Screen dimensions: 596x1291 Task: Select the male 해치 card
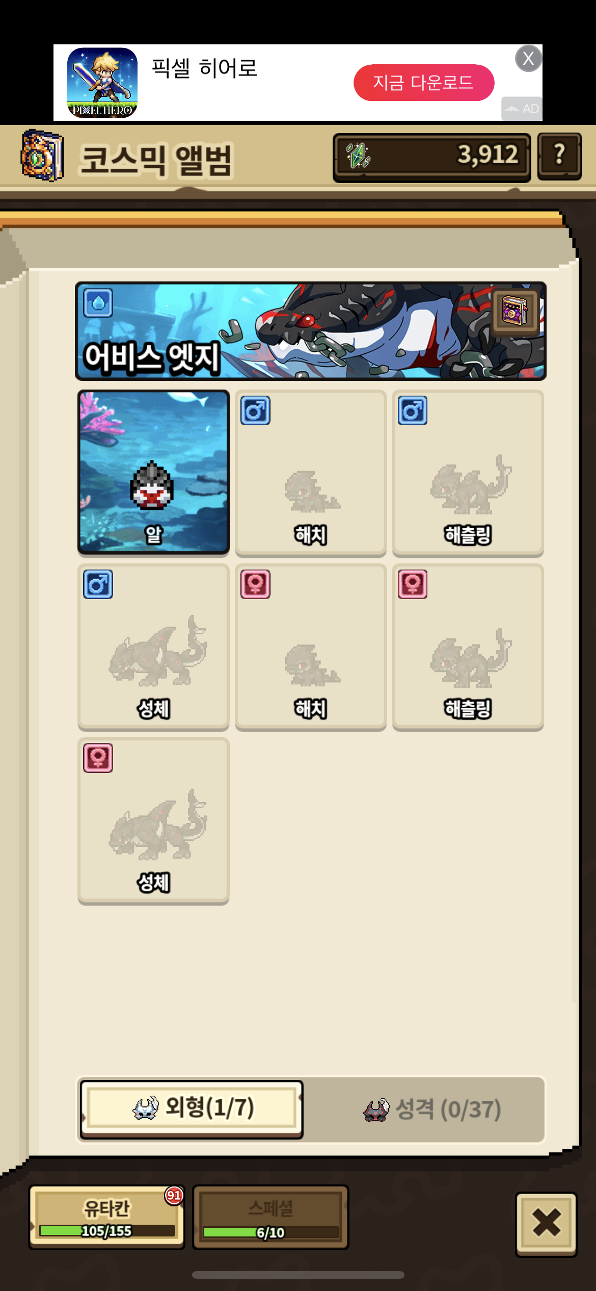pyautogui.click(x=311, y=473)
